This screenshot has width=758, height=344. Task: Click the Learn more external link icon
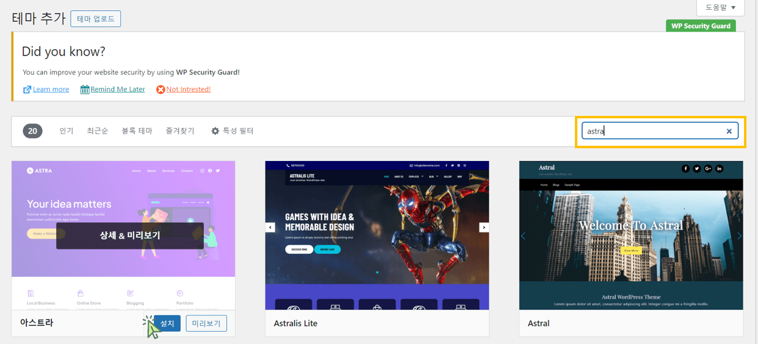27,90
